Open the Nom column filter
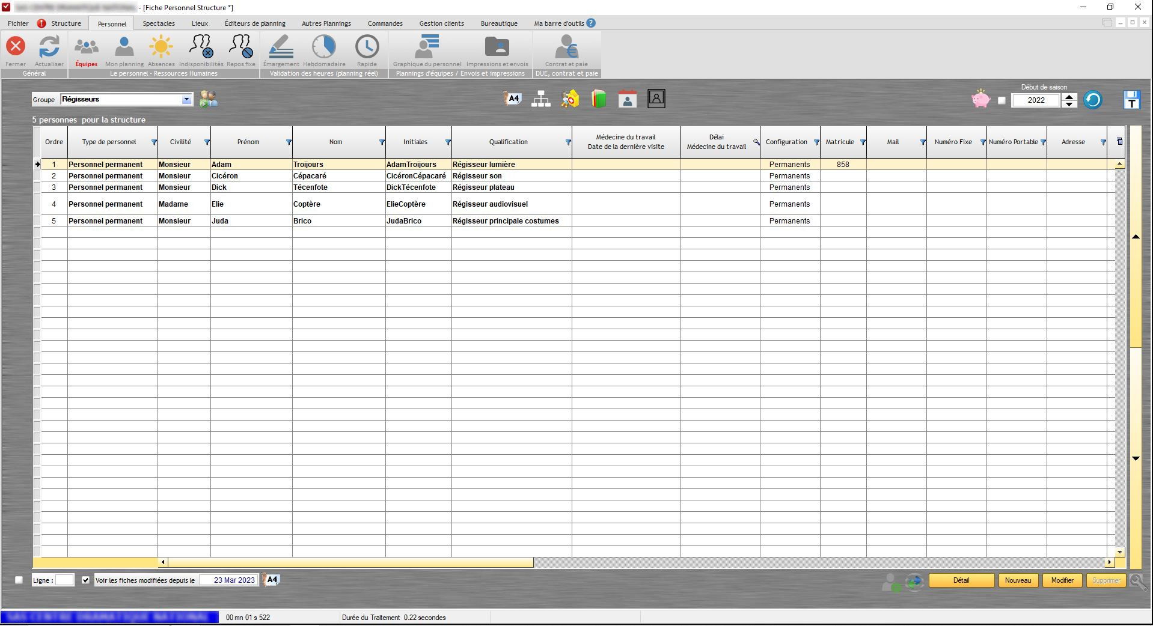 [382, 142]
